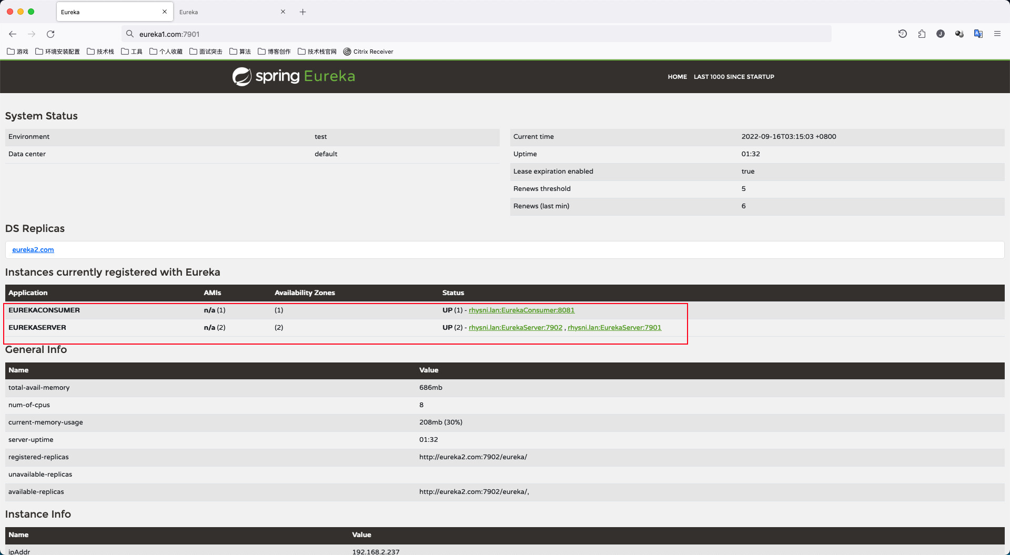Click the total-avail-memory value 686mb
The width and height of the screenshot is (1010, 555).
pos(431,388)
